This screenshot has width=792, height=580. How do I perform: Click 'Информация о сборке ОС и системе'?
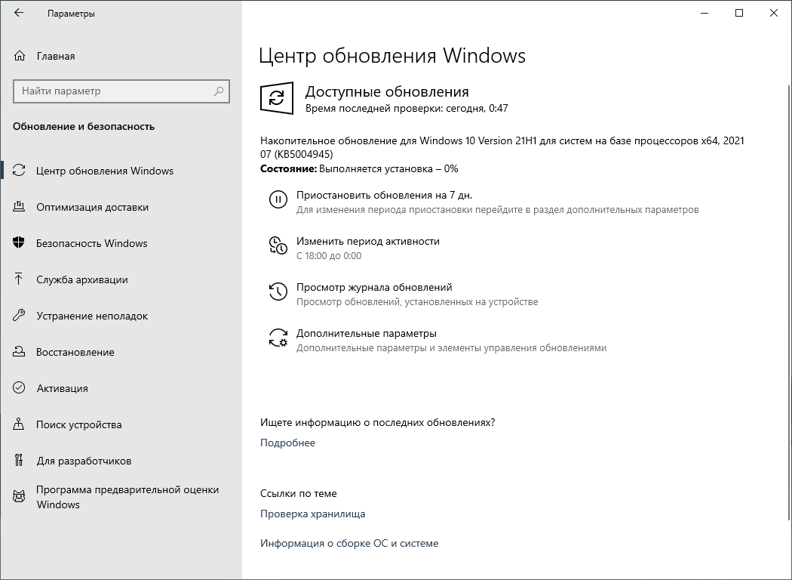click(350, 543)
